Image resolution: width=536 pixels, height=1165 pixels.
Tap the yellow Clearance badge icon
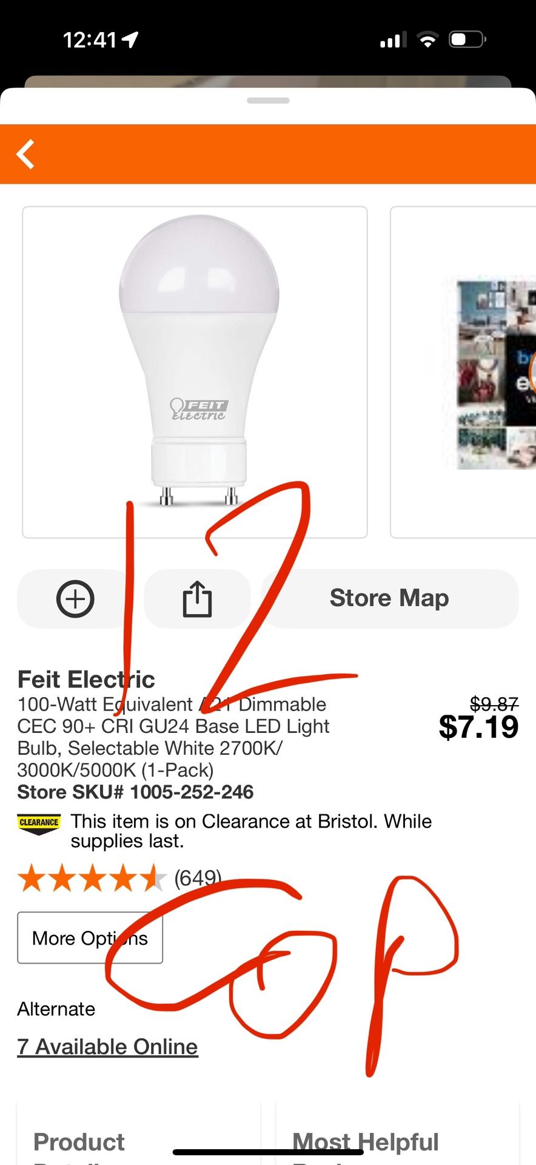pos(39,823)
